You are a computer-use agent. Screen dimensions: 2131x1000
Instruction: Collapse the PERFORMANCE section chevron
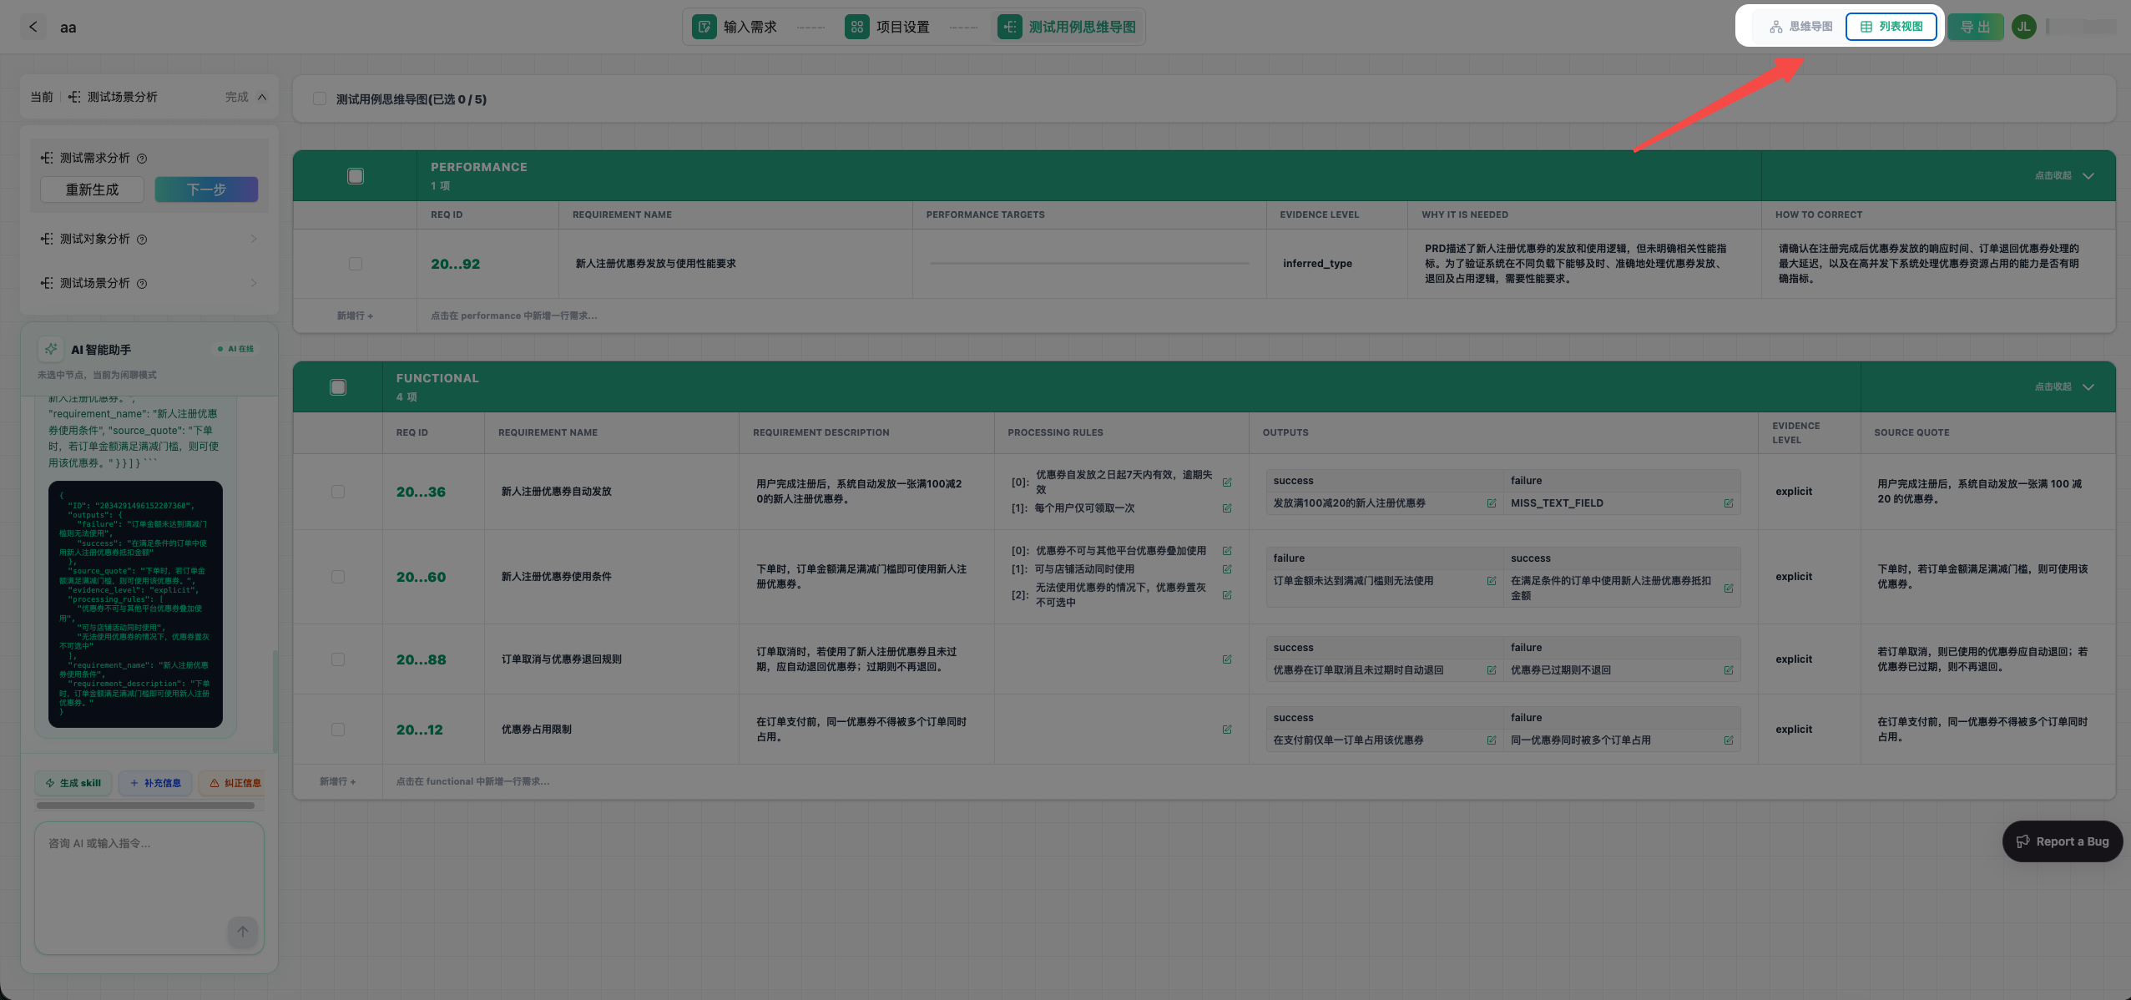[x=2088, y=176]
